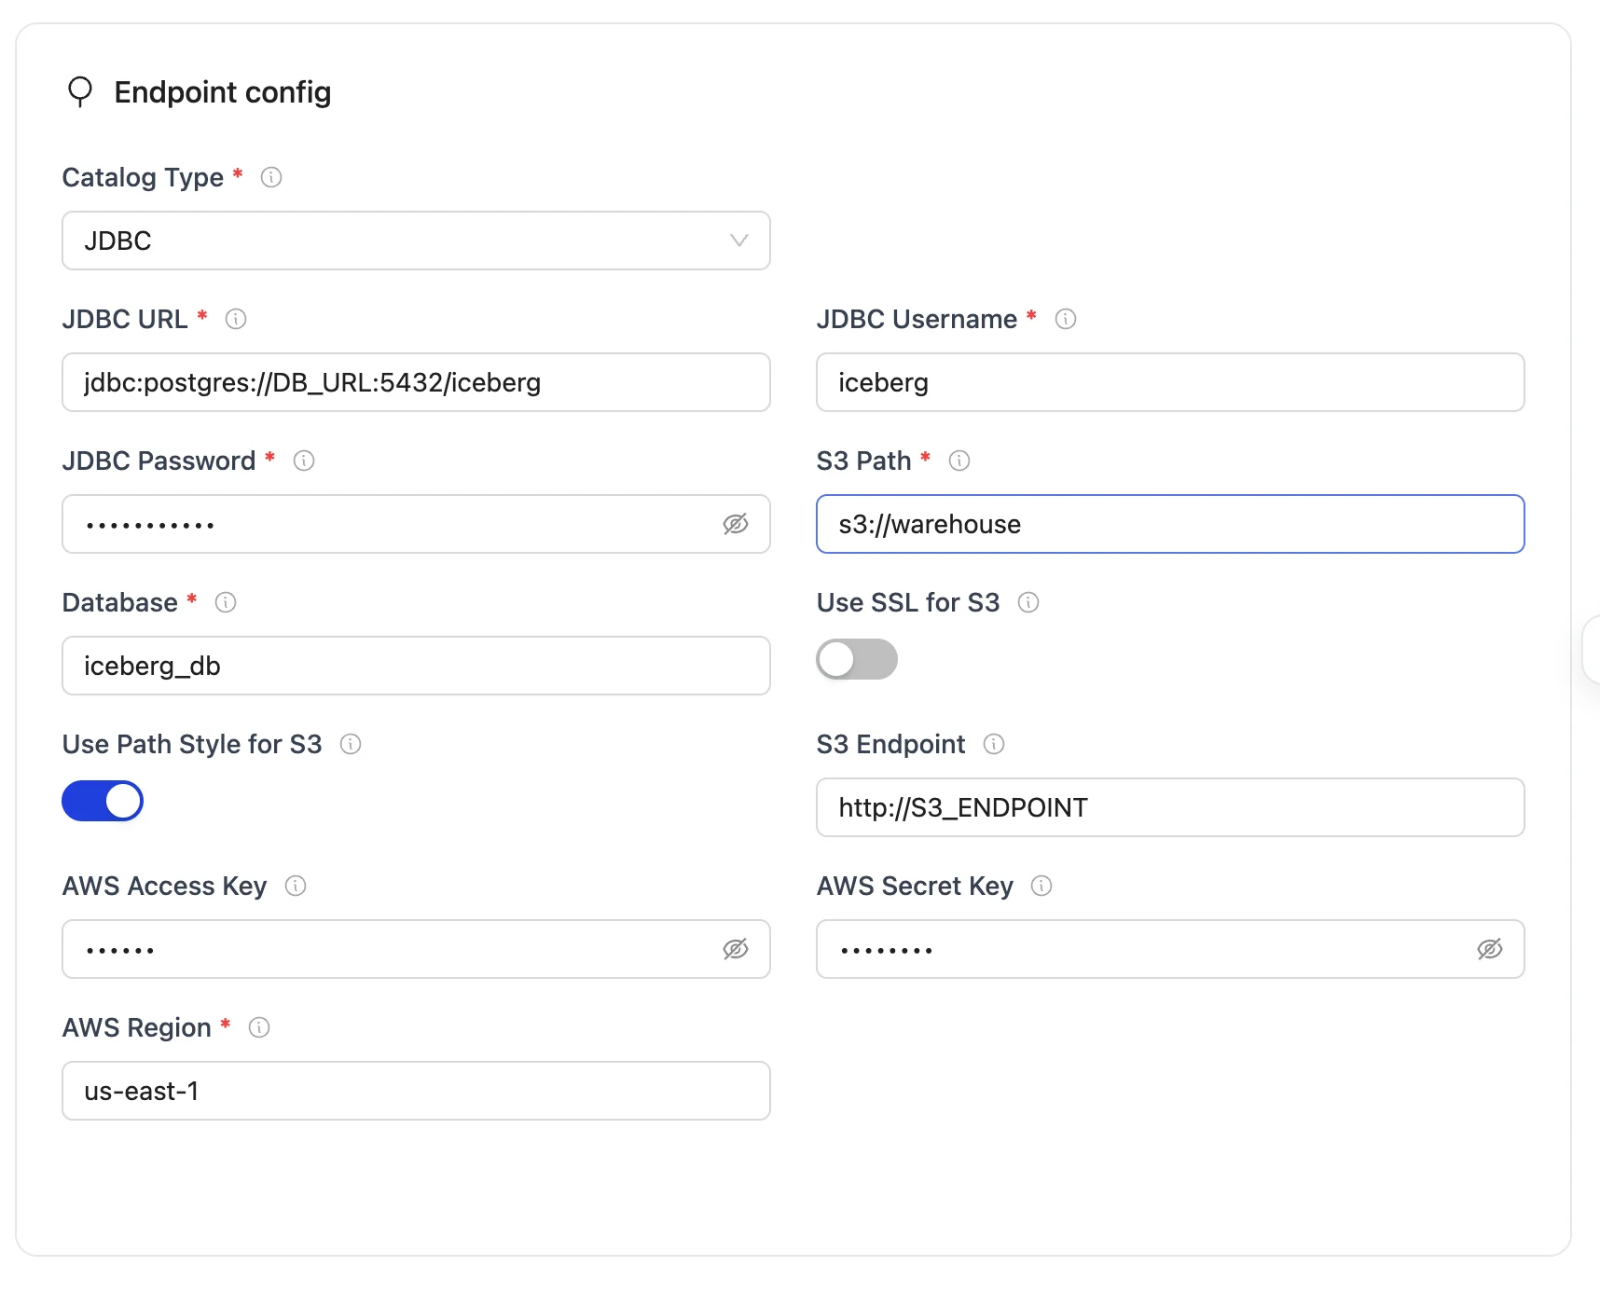Click the info icon next to Catalog Type
The image size is (1600, 1307).
[x=271, y=177]
